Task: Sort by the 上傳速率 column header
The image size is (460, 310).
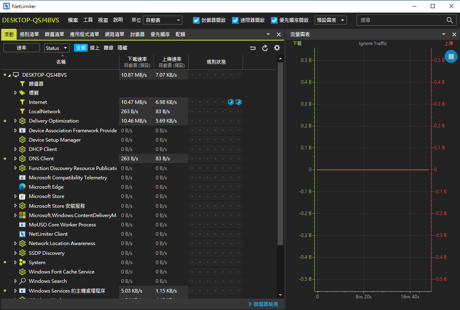Action: pyautogui.click(x=171, y=62)
